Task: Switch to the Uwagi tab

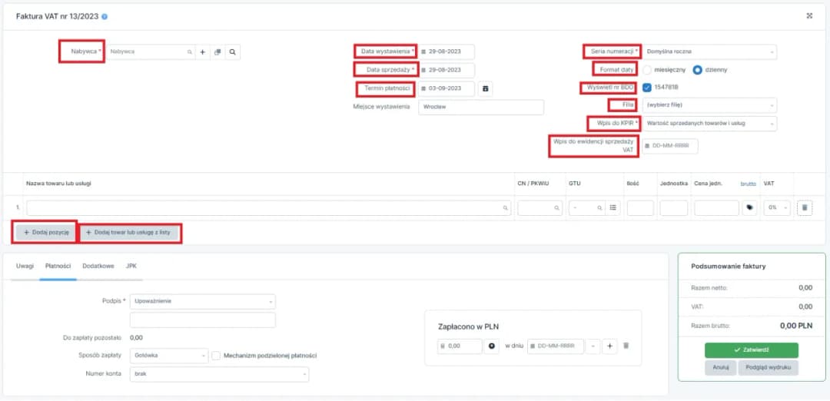Action: [x=25, y=266]
